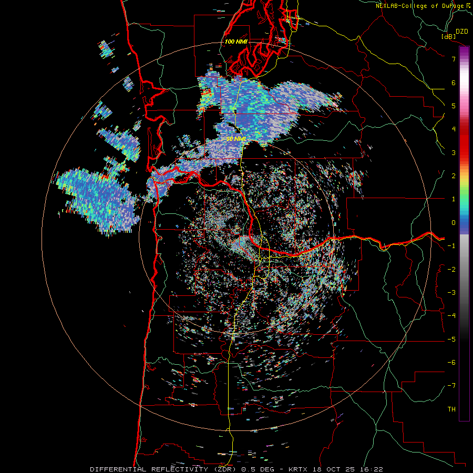
Task: Click the "[dB]" units label
Action: coord(449,36)
